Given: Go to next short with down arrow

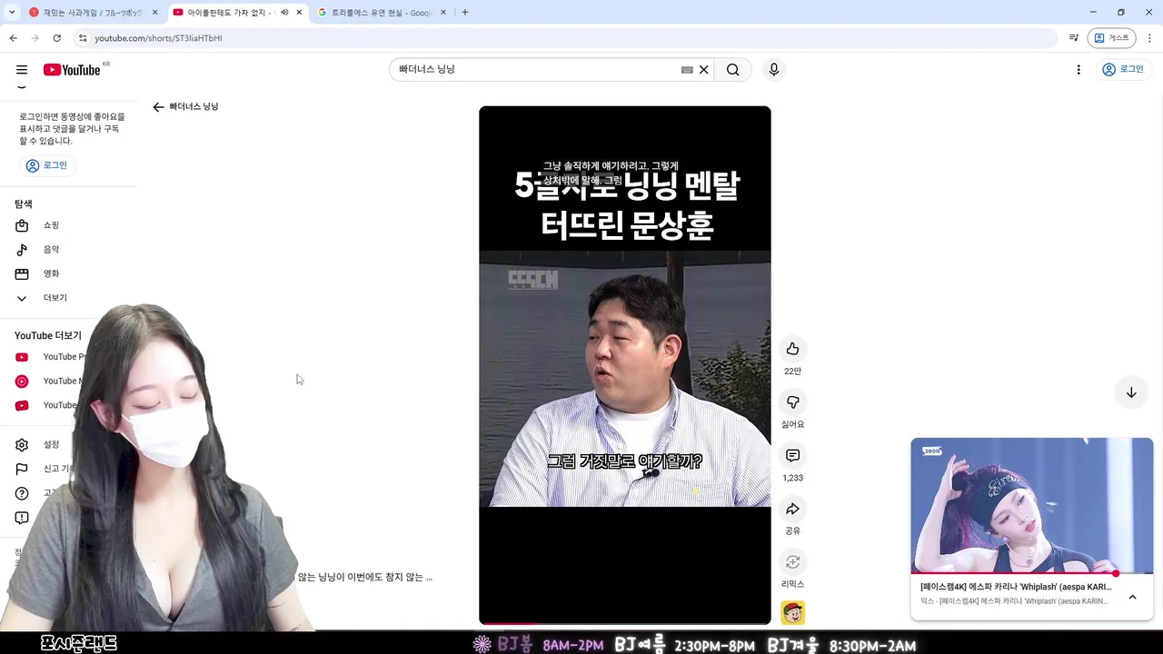Looking at the screenshot, I should click(1131, 392).
